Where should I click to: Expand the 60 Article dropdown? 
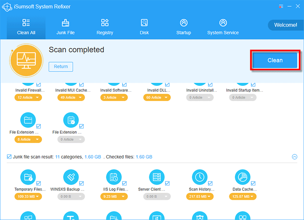point(157,97)
